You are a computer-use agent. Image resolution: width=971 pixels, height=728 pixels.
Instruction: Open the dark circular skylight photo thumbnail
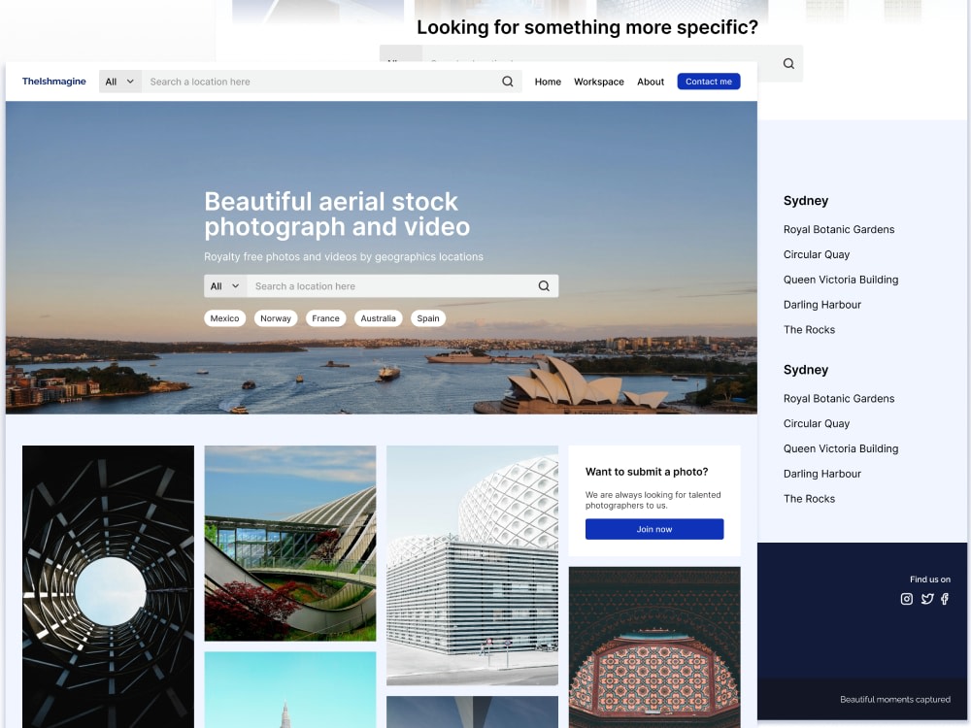(x=108, y=587)
